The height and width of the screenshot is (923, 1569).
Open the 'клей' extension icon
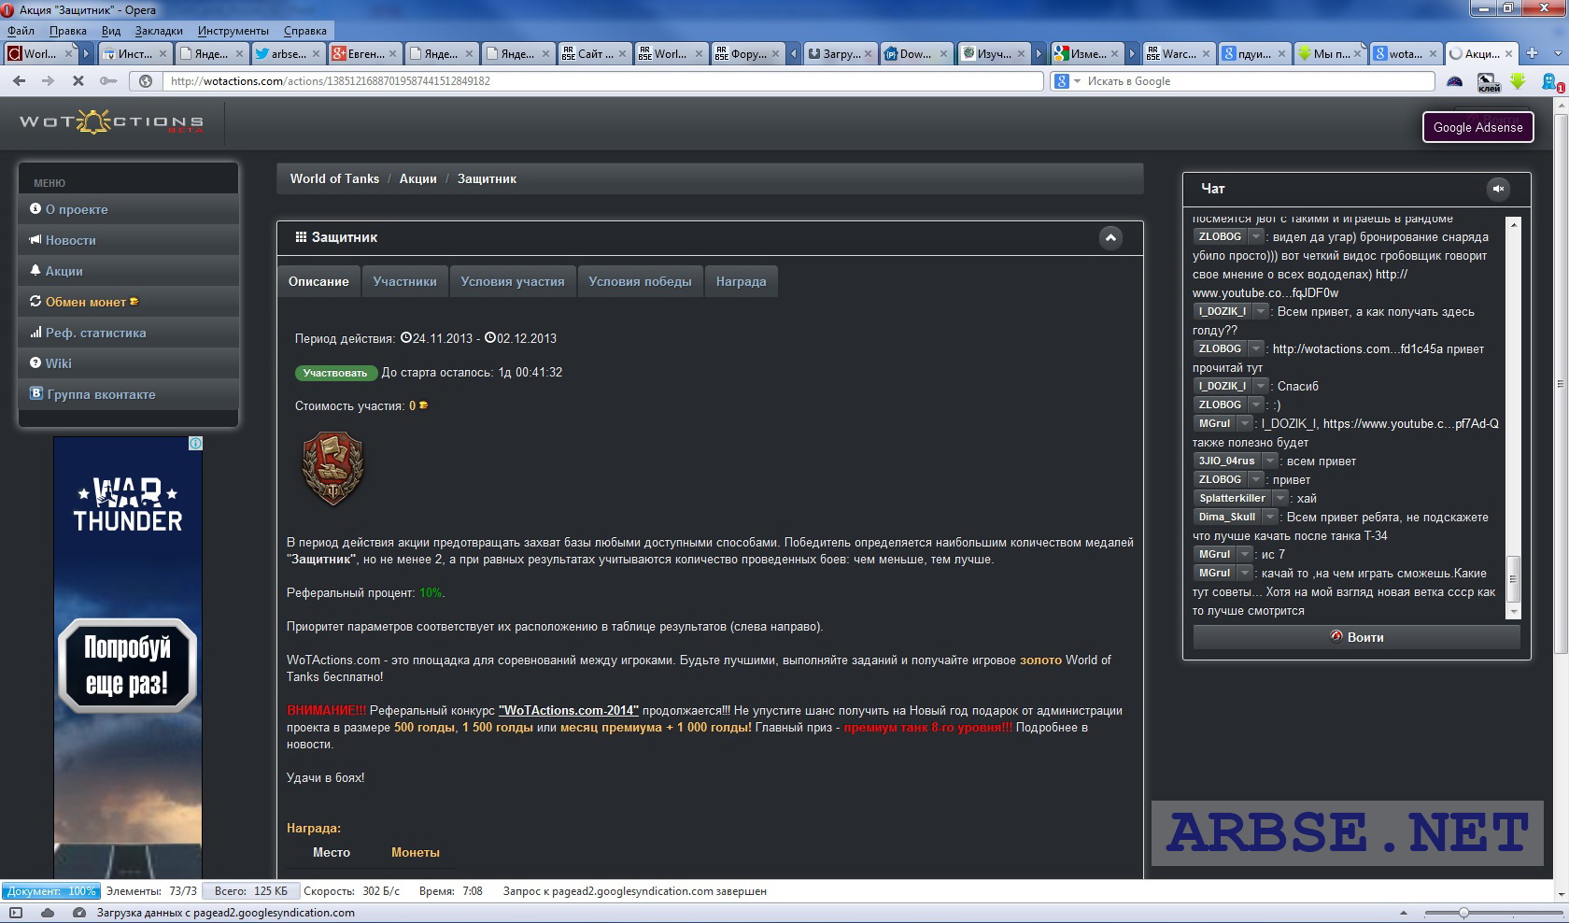[x=1489, y=82]
